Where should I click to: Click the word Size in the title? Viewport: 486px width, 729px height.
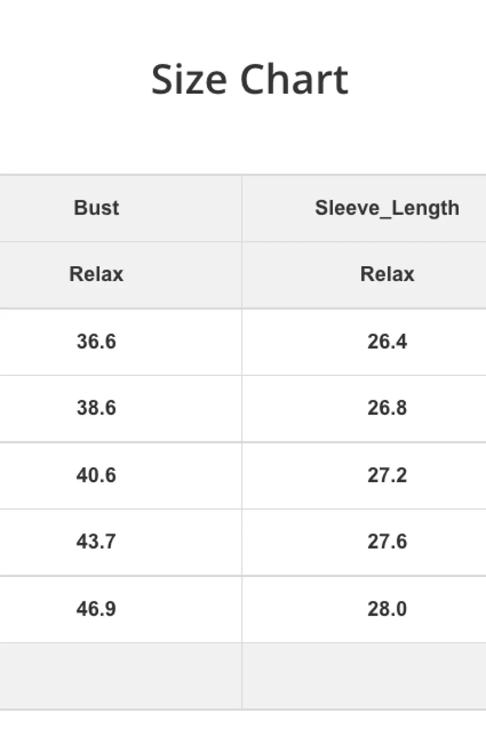click(x=189, y=80)
